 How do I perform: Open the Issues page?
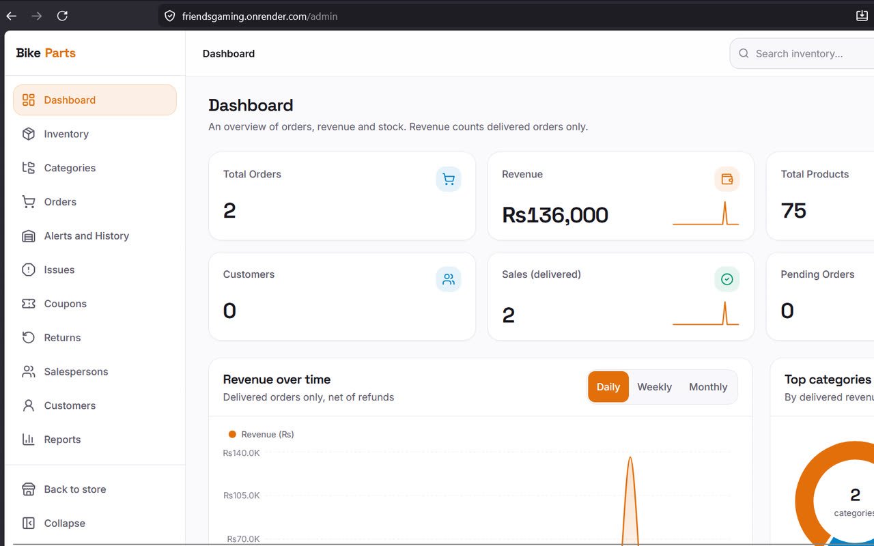[x=95, y=270]
